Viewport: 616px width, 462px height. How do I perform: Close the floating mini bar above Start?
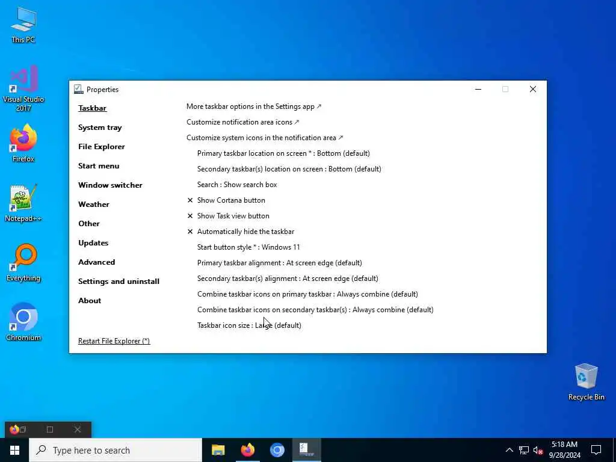tap(78, 430)
